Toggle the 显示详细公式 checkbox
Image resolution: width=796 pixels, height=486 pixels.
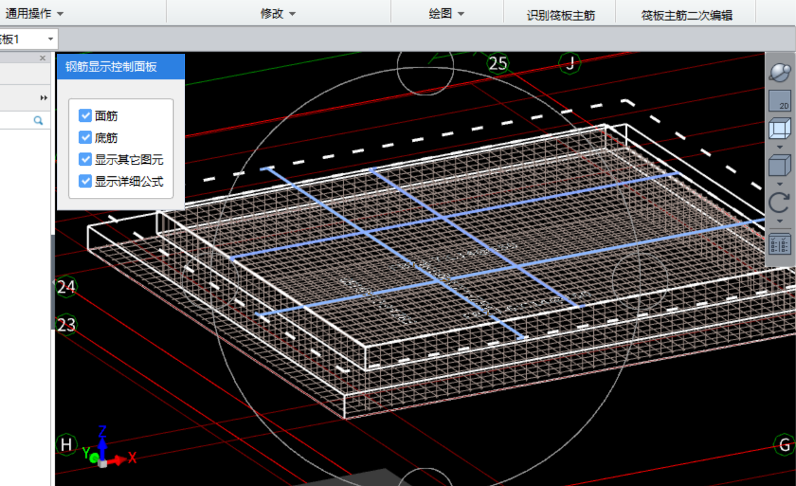point(85,181)
